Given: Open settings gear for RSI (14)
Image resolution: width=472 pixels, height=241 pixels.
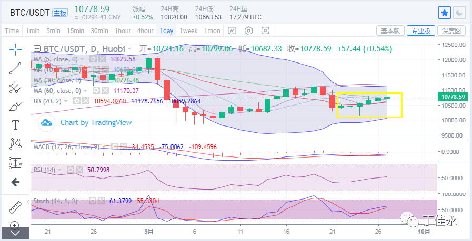Looking at the screenshot, I should click(70, 170).
